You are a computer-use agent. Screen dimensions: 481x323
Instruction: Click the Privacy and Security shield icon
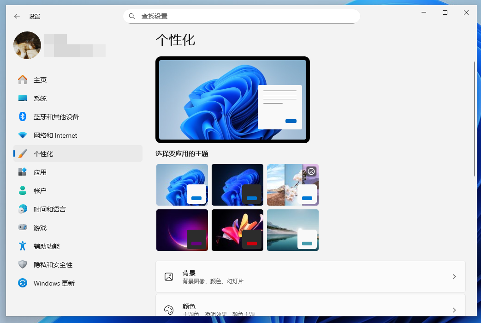coord(23,264)
